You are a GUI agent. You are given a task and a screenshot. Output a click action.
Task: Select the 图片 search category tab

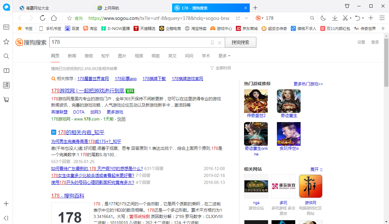(122, 56)
